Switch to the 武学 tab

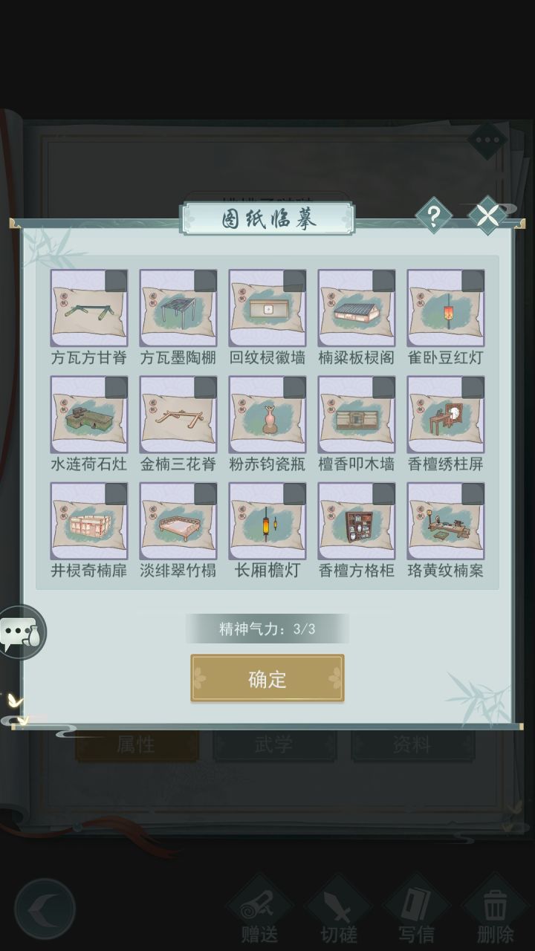click(x=274, y=745)
